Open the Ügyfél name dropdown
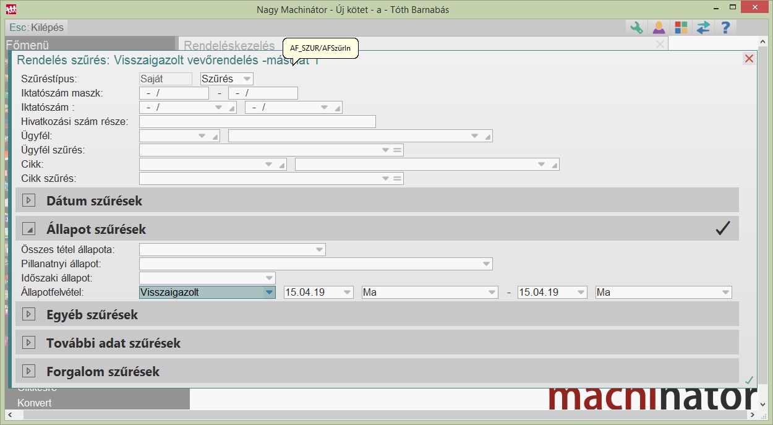This screenshot has height=425, width=773. point(474,136)
